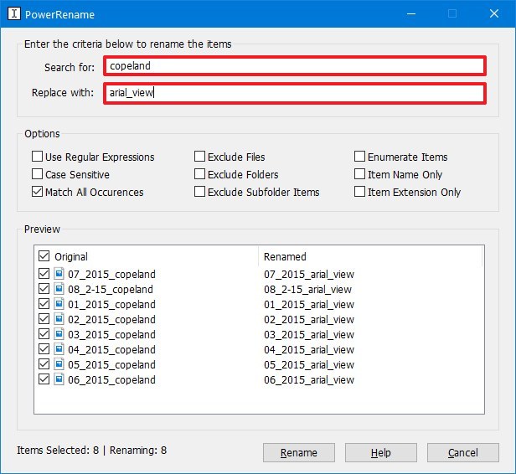Enable Use Regular Expressions option
The width and height of the screenshot is (516, 474).
37,157
